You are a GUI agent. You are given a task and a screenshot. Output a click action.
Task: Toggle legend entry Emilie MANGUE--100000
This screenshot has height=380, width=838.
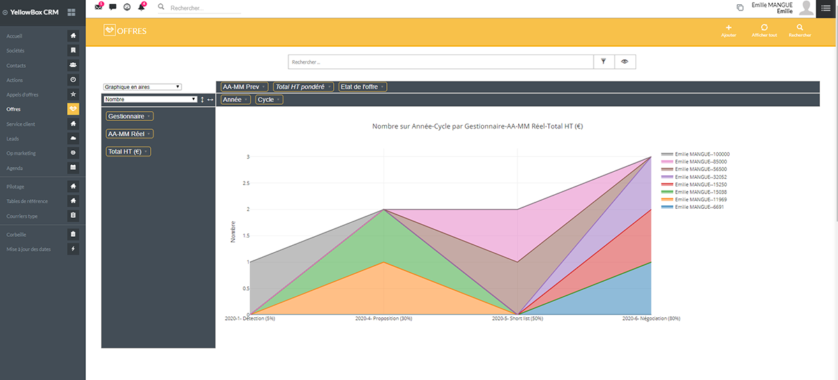tap(696, 154)
